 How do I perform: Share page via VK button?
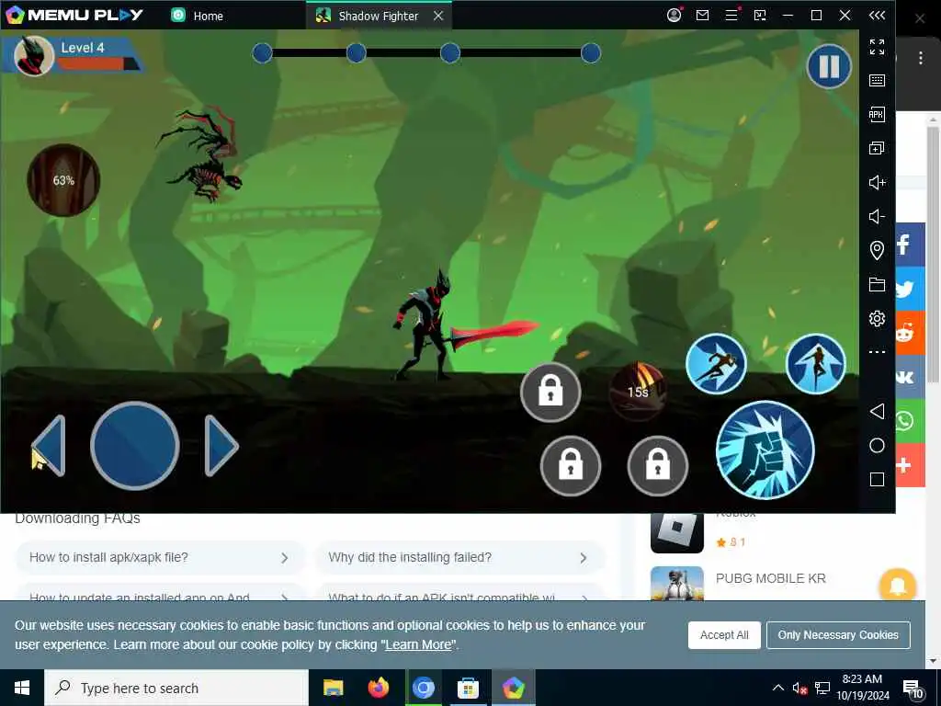(x=910, y=377)
